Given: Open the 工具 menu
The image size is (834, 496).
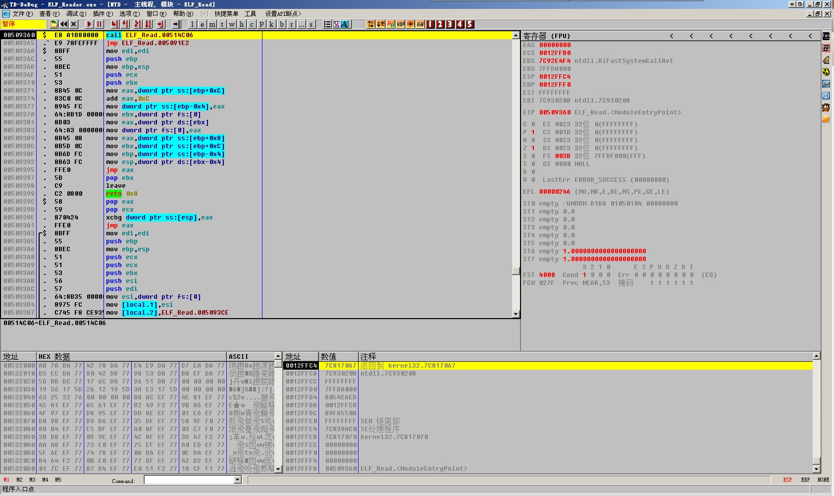Looking at the screenshot, I should tap(251, 14).
